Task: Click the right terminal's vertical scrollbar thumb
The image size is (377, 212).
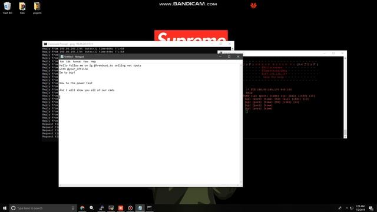Action: click(345, 132)
